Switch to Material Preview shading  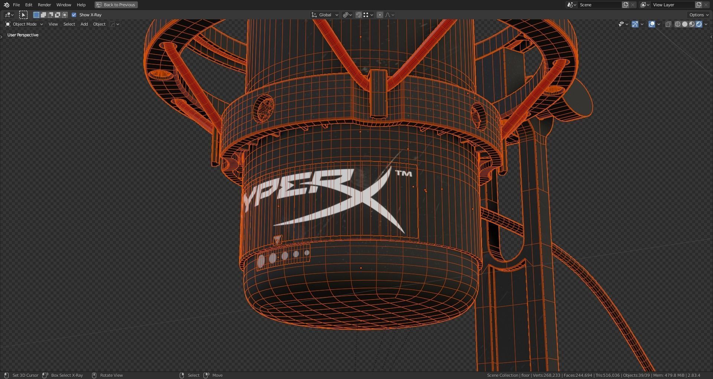(x=692, y=24)
